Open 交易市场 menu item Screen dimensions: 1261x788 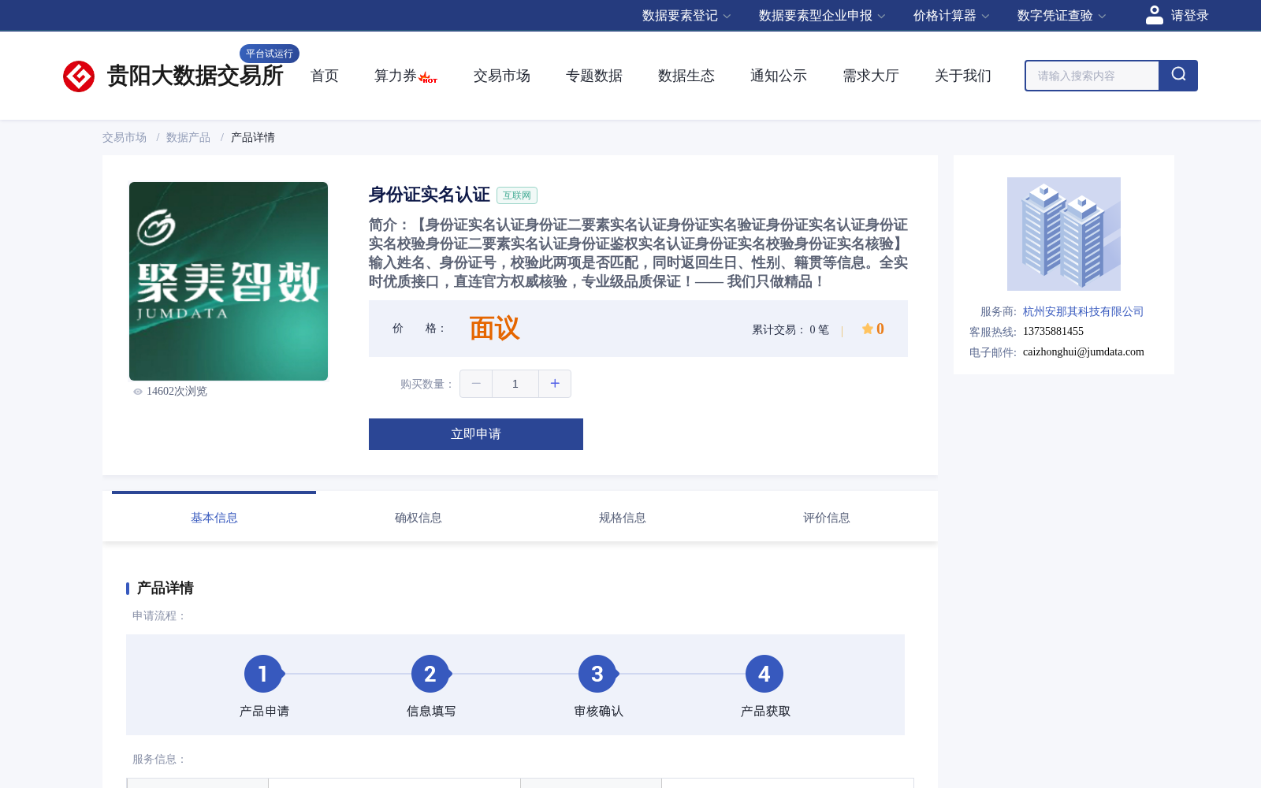(502, 76)
